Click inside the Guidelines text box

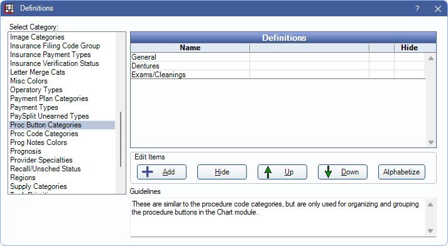click(x=278, y=218)
